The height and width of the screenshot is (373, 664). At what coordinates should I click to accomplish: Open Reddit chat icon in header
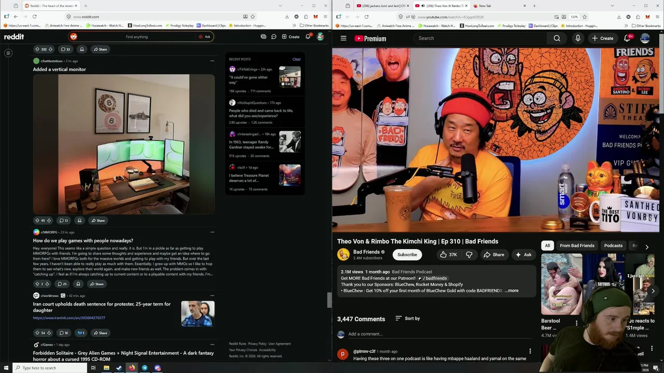[273, 37]
